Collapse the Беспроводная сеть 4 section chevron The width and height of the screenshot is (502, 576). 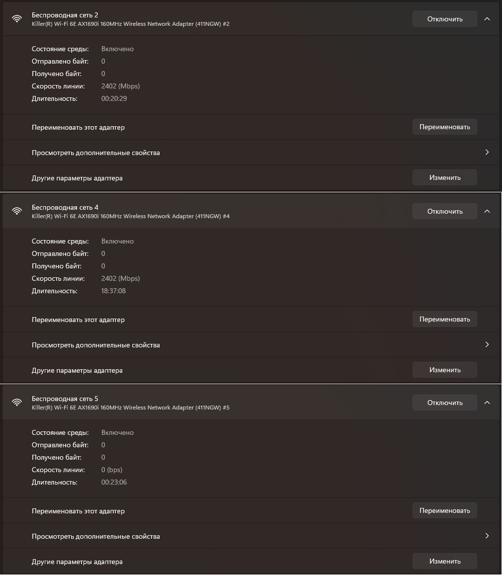(487, 211)
